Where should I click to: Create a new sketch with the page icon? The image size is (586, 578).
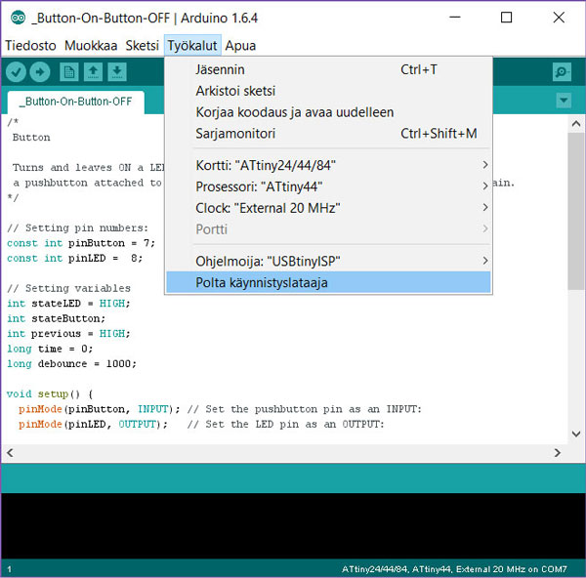point(69,71)
